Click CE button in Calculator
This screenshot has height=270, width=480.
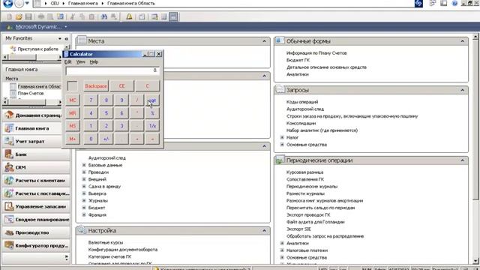(x=121, y=86)
